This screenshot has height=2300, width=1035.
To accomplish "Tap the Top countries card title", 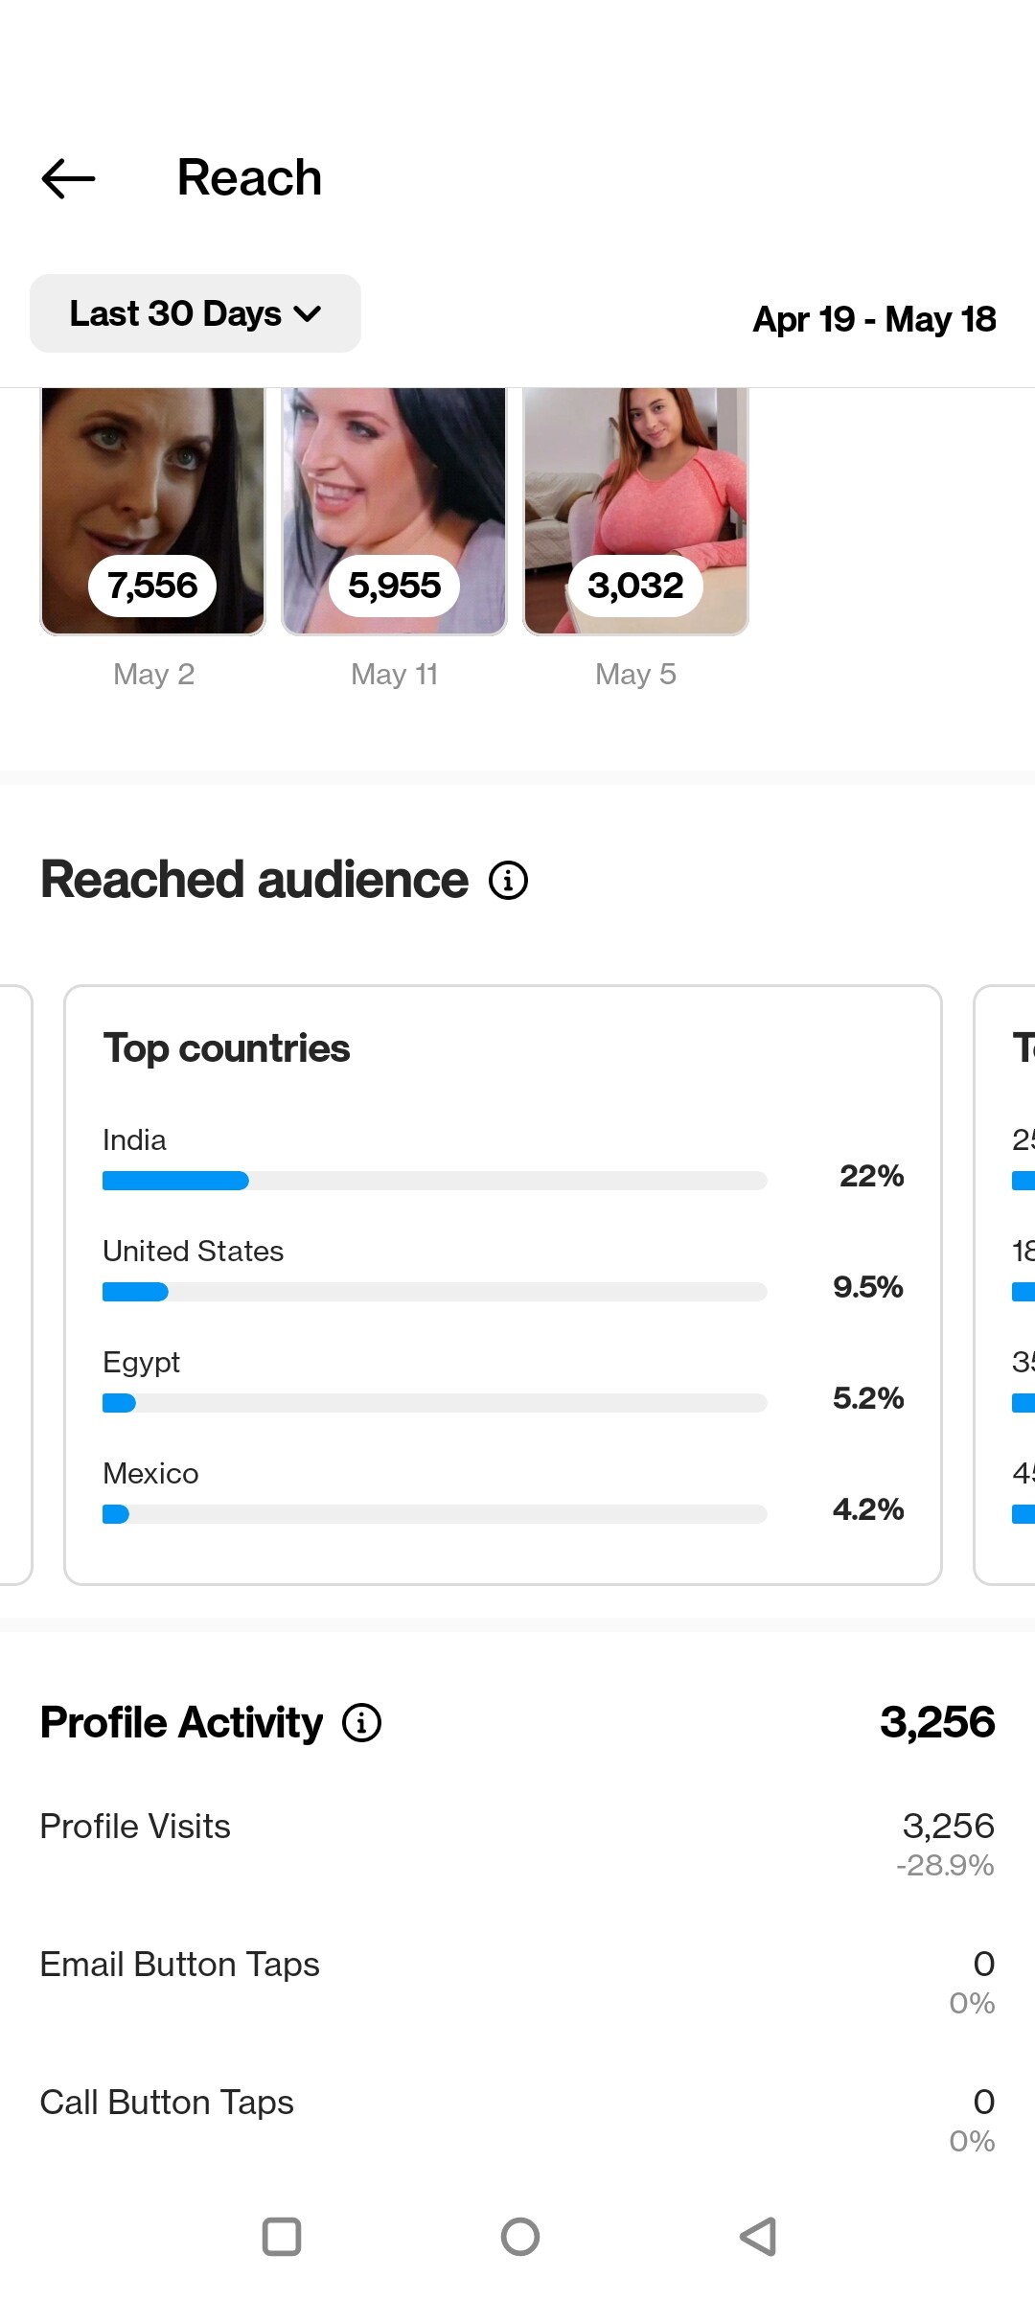I will [226, 1048].
